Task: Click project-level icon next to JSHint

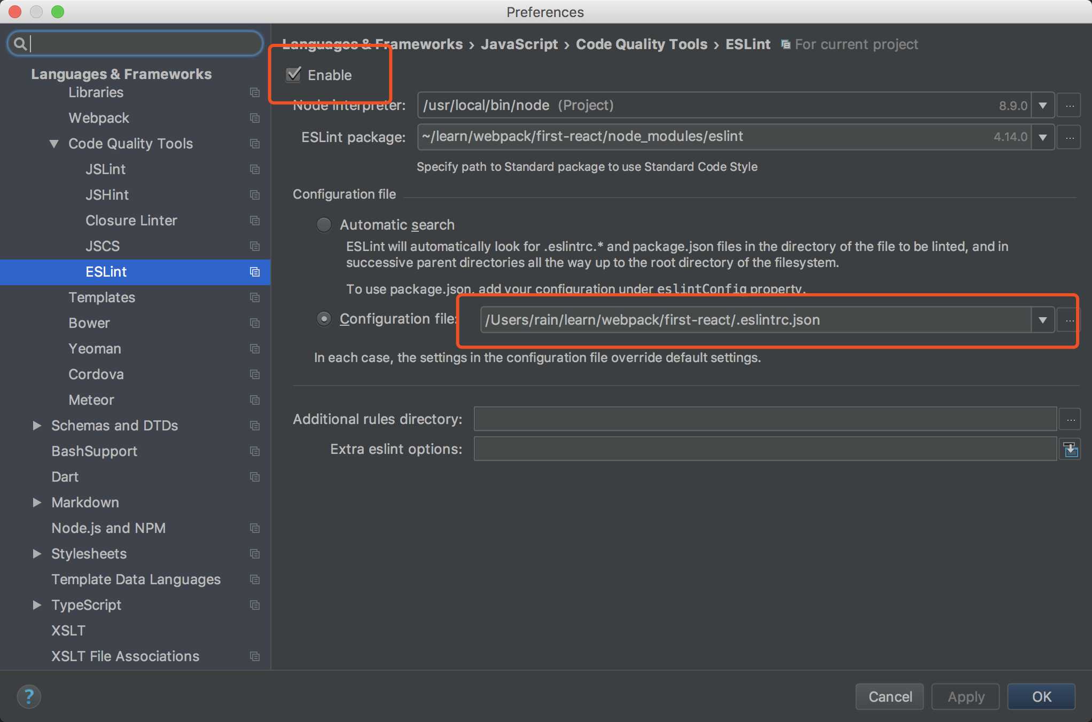Action: point(255,195)
